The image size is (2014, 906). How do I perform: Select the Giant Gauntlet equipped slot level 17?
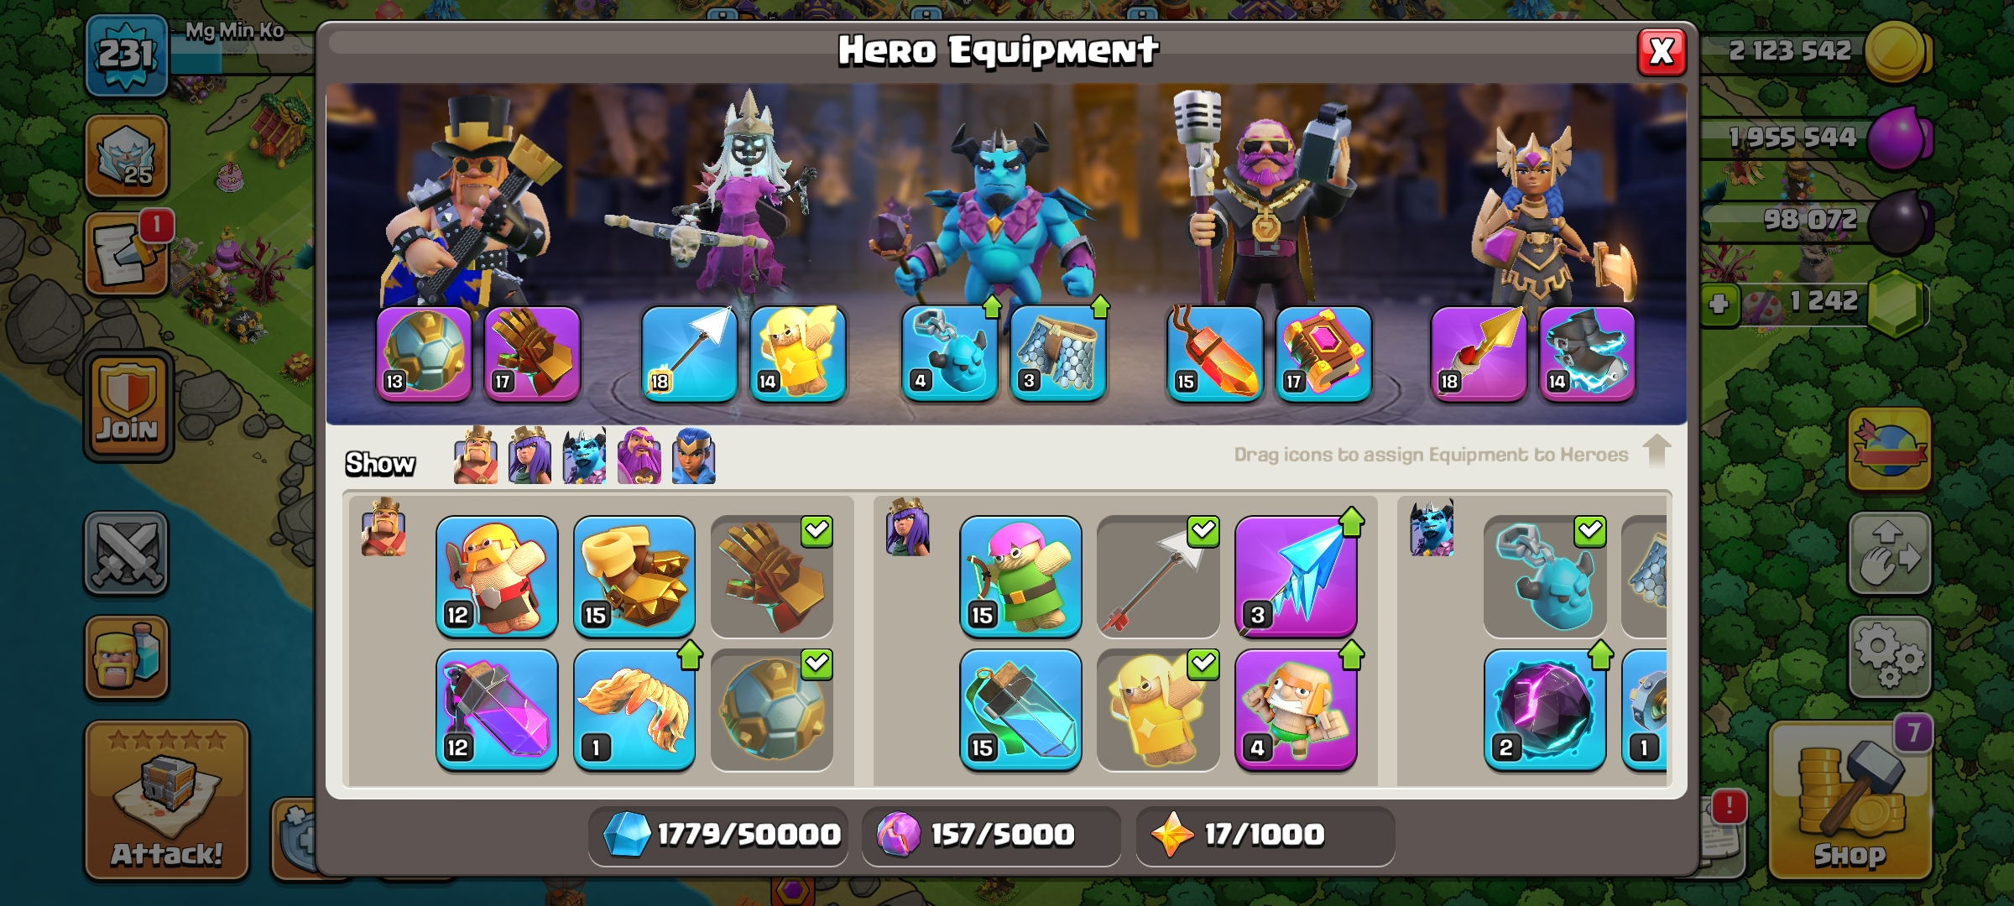(533, 353)
